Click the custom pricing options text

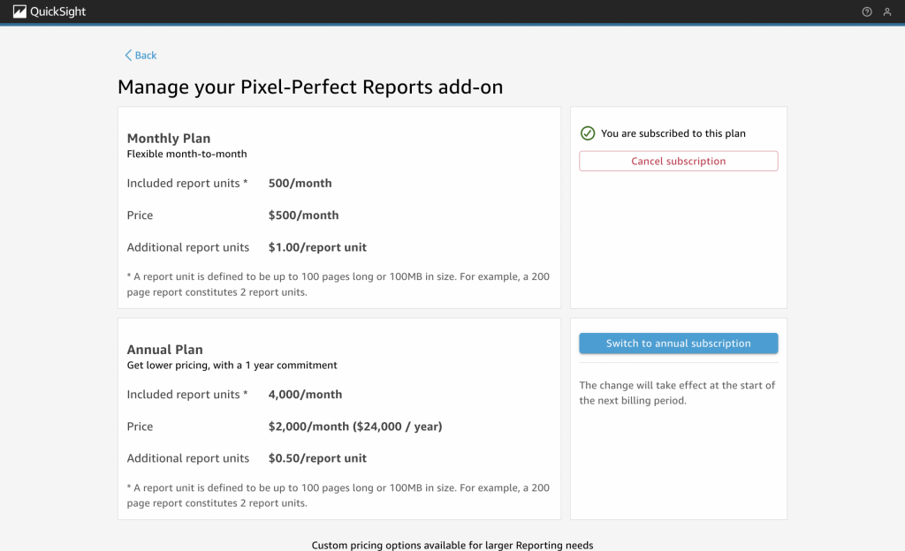pos(452,545)
